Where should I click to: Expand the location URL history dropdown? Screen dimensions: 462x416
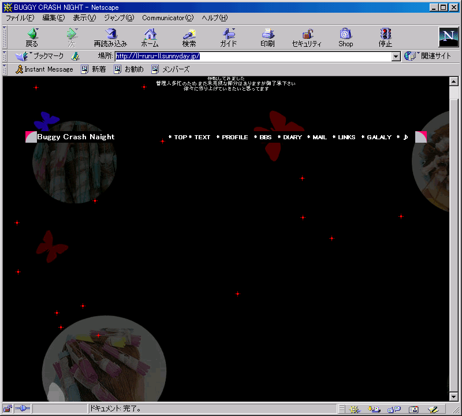[396, 56]
